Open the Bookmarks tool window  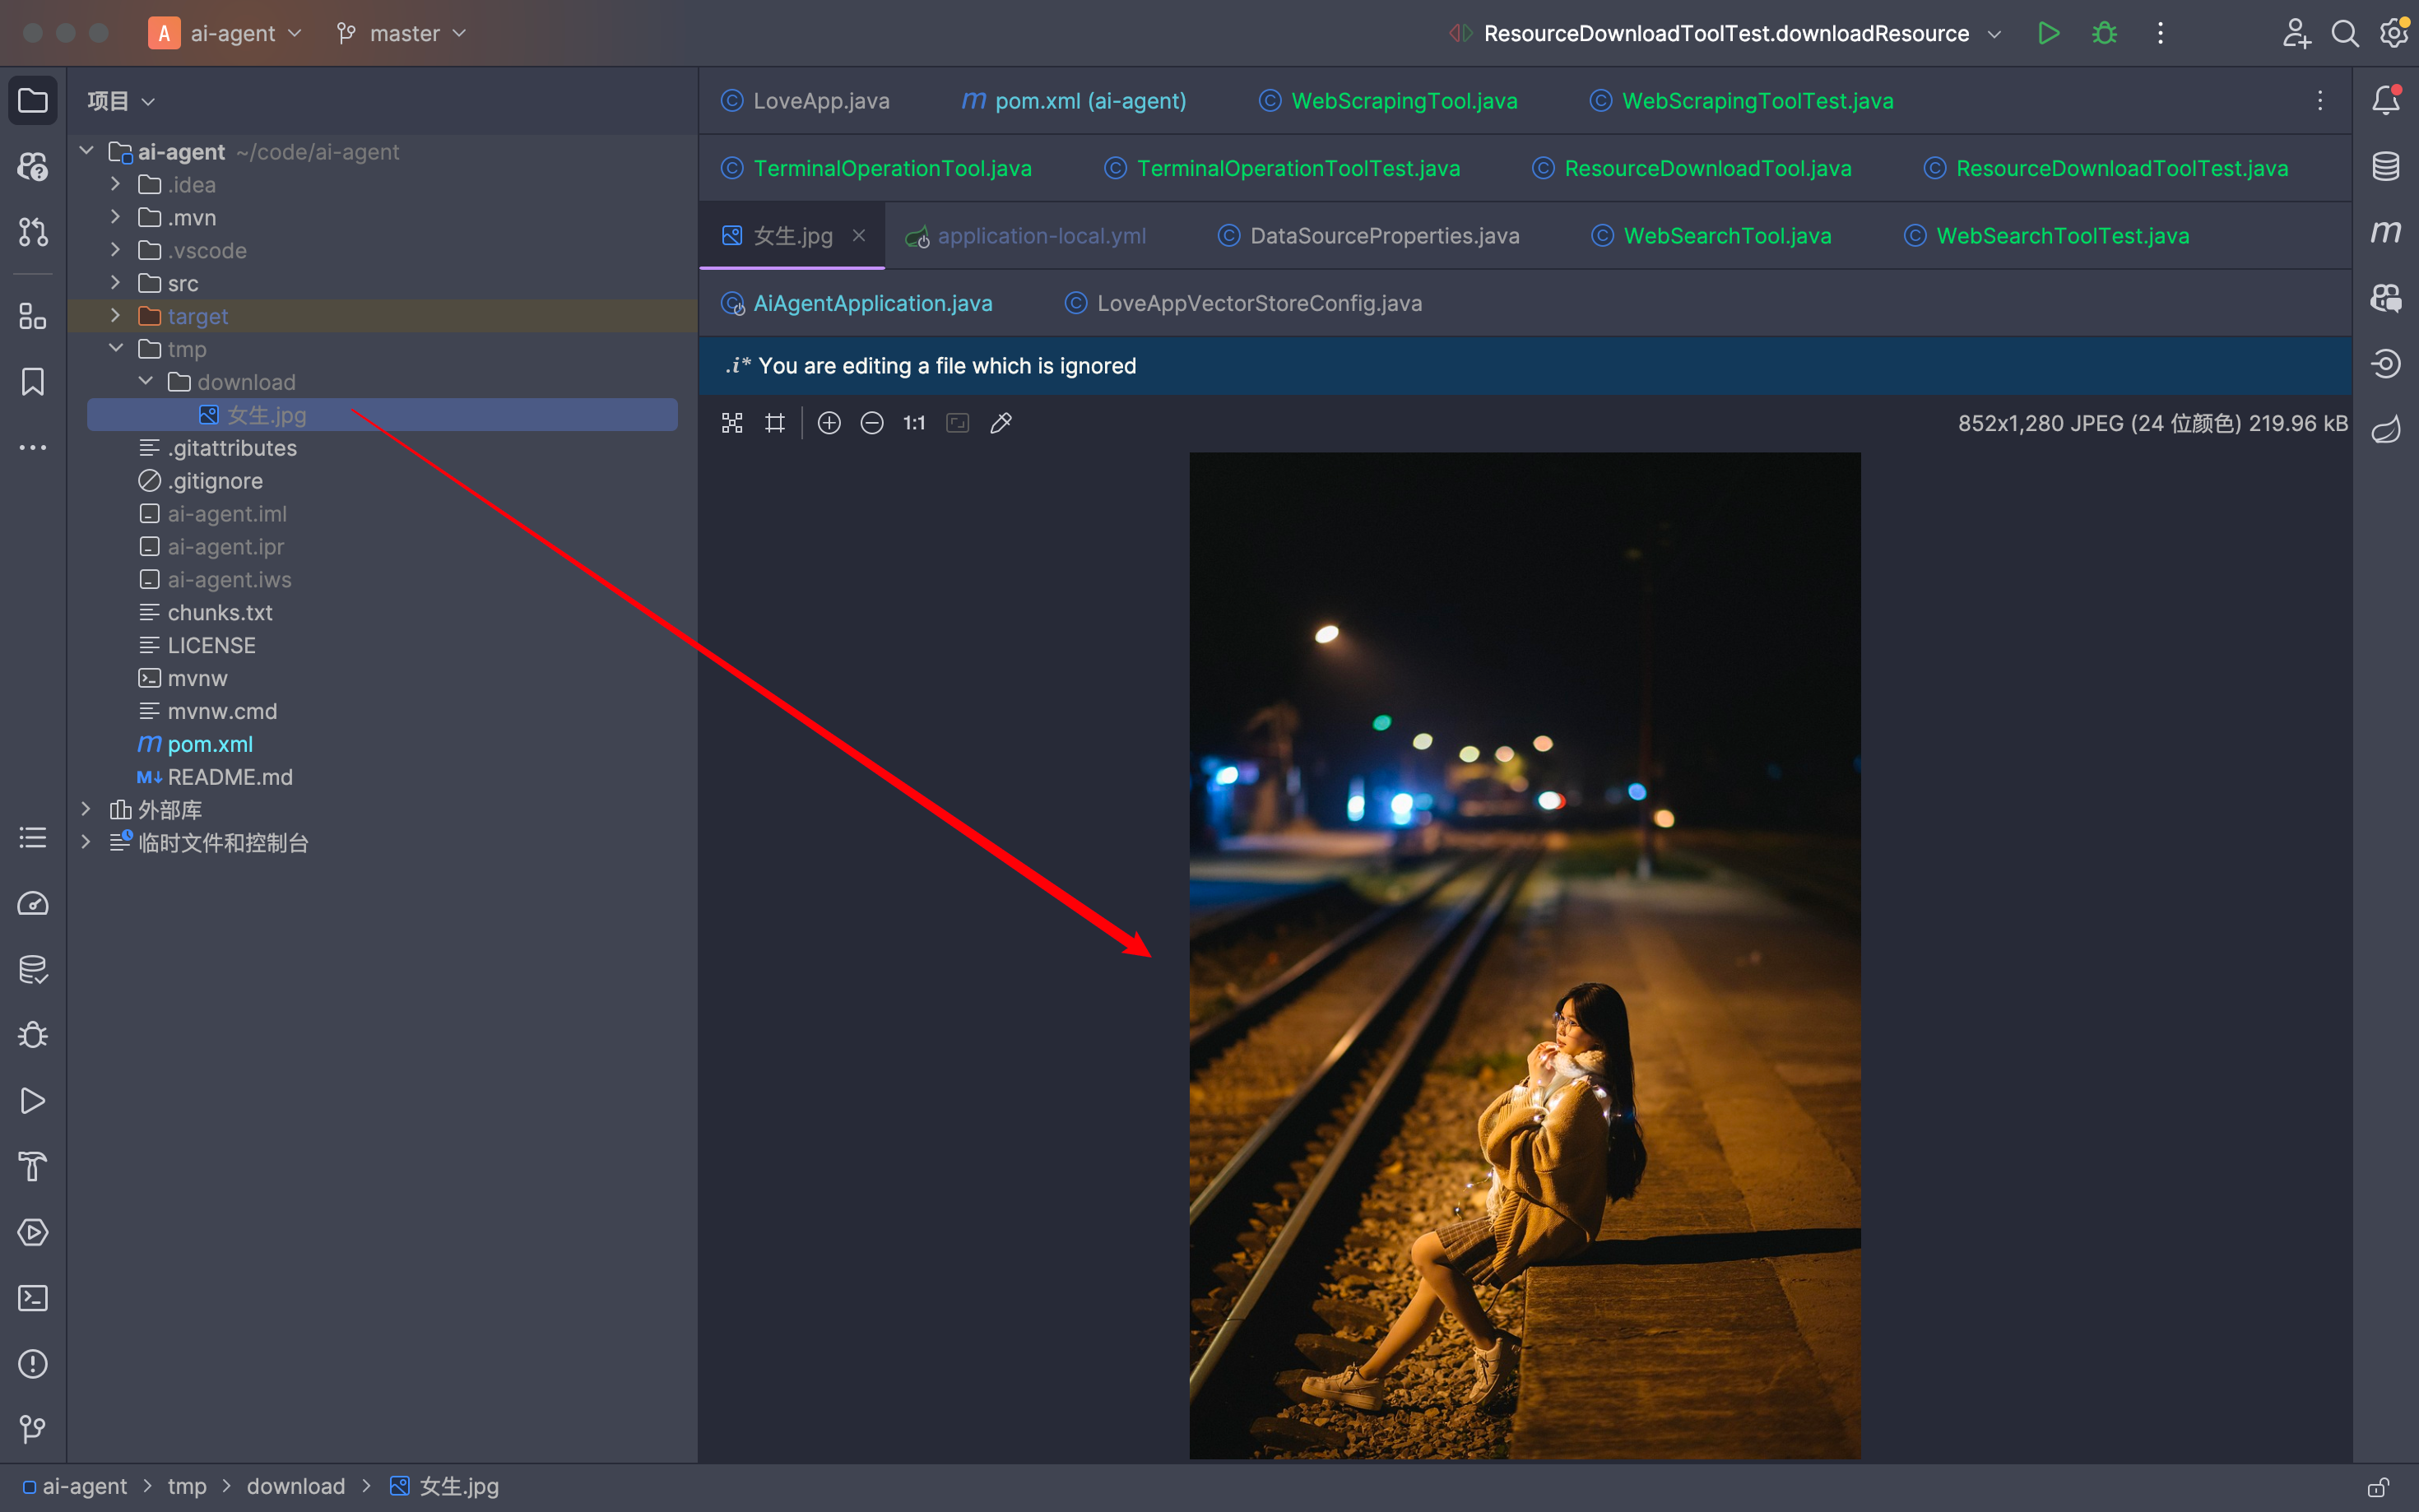point(33,381)
